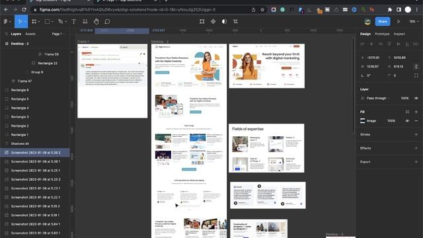Open the browser three-dot menu
This screenshot has width=423, height=238.
tap(417, 9)
